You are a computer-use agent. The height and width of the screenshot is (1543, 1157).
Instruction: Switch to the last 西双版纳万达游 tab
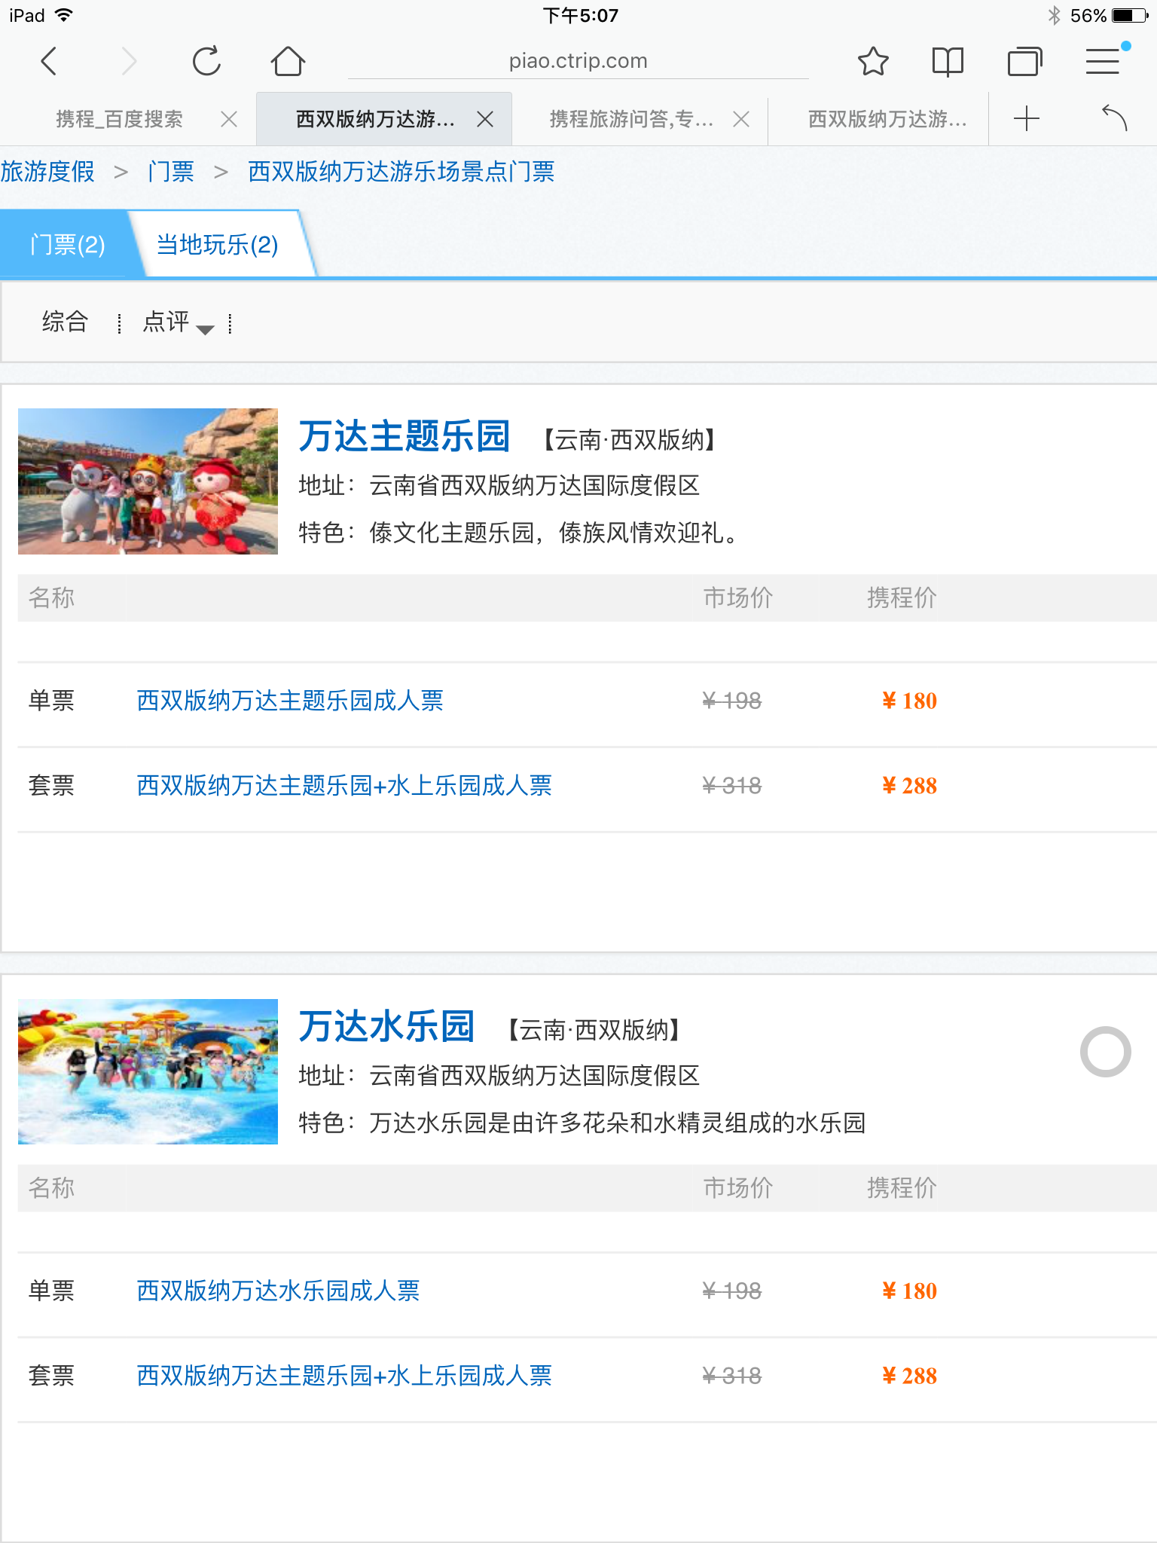(x=887, y=119)
